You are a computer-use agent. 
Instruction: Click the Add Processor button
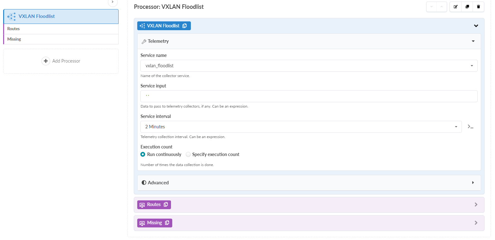66,61
